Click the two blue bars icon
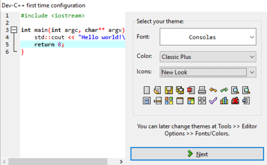The image size is (267, 165). click(147, 101)
